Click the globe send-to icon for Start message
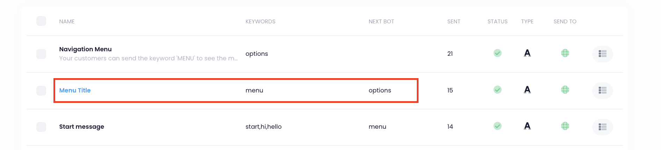The height and width of the screenshot is (150, 661). (565, 126)
